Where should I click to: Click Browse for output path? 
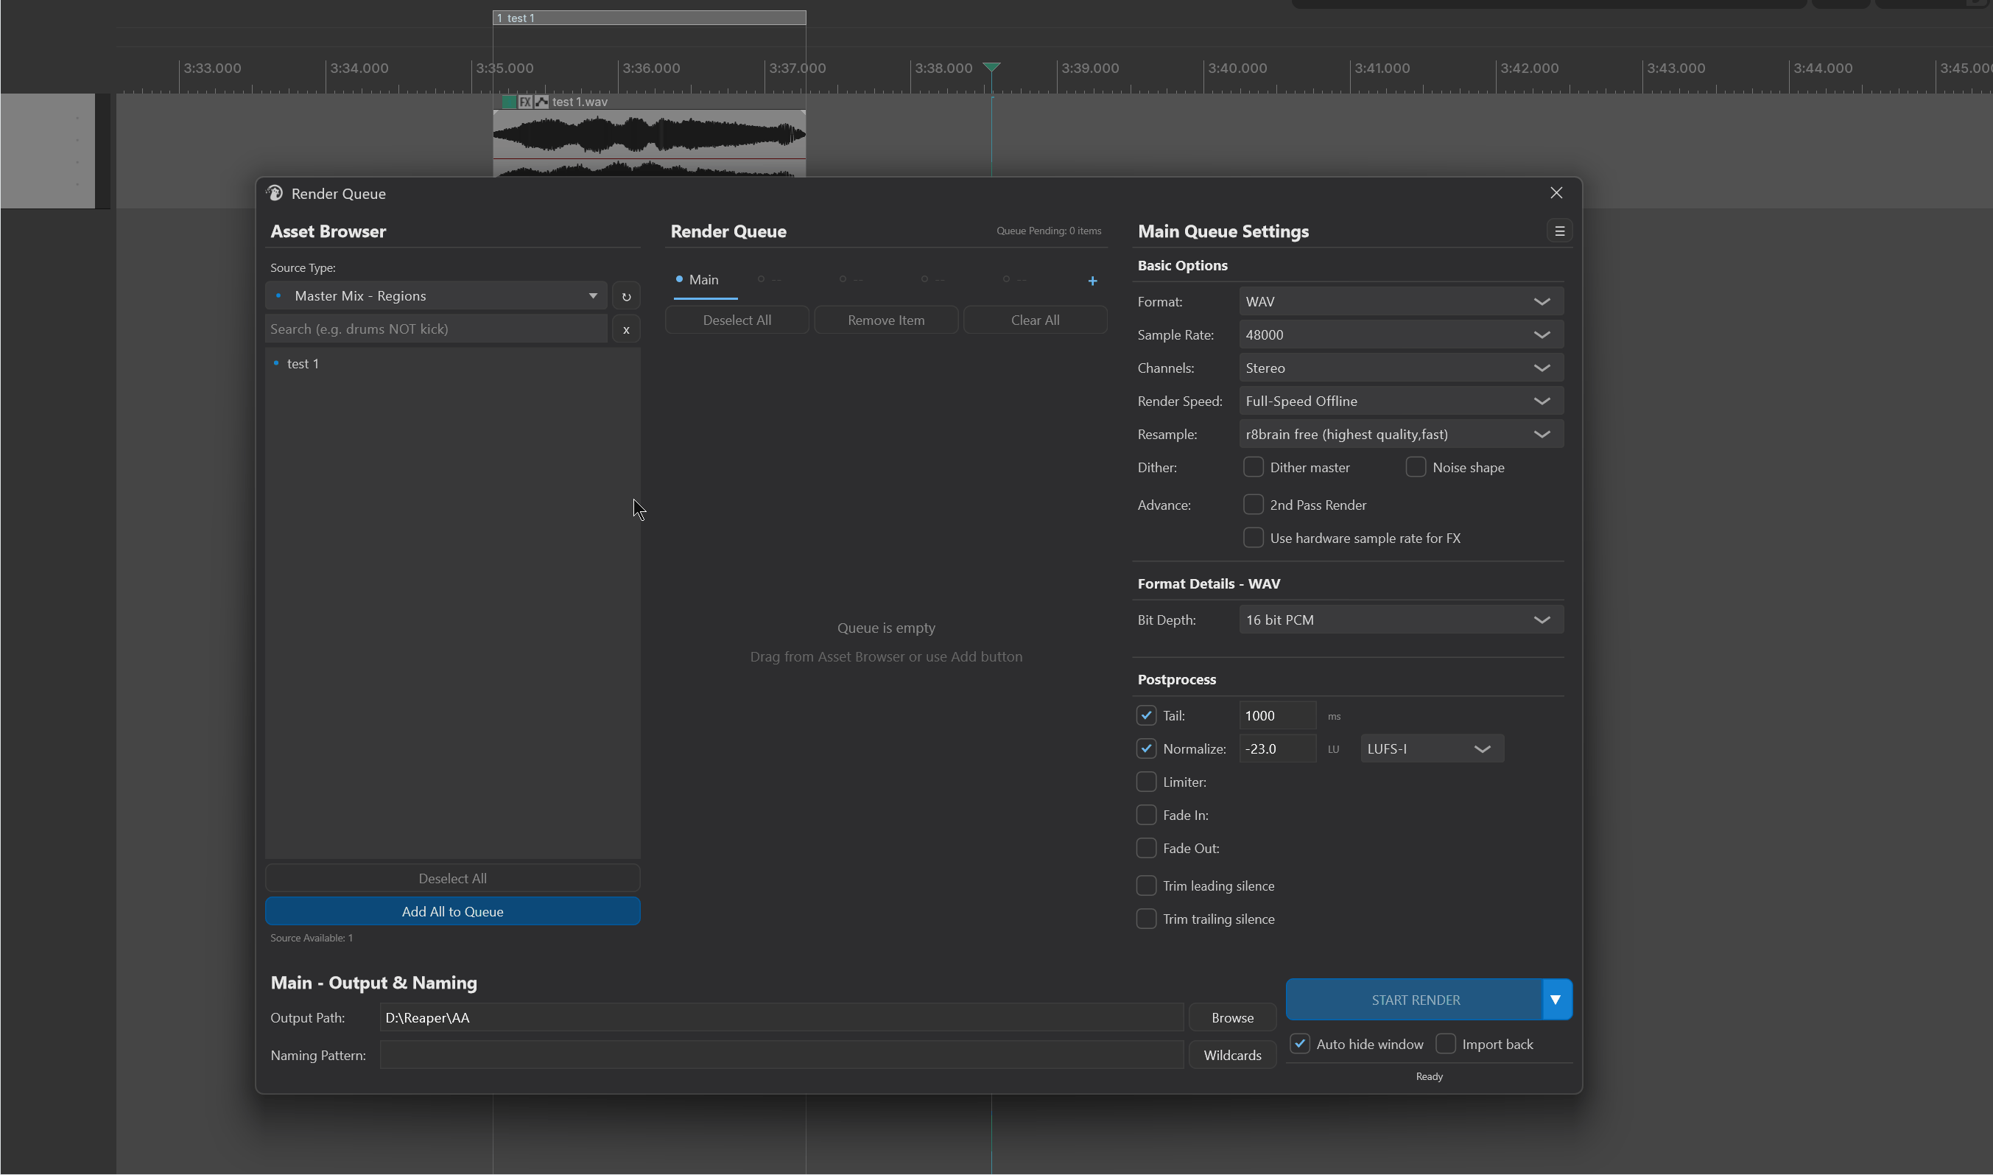point(1232,1018)
